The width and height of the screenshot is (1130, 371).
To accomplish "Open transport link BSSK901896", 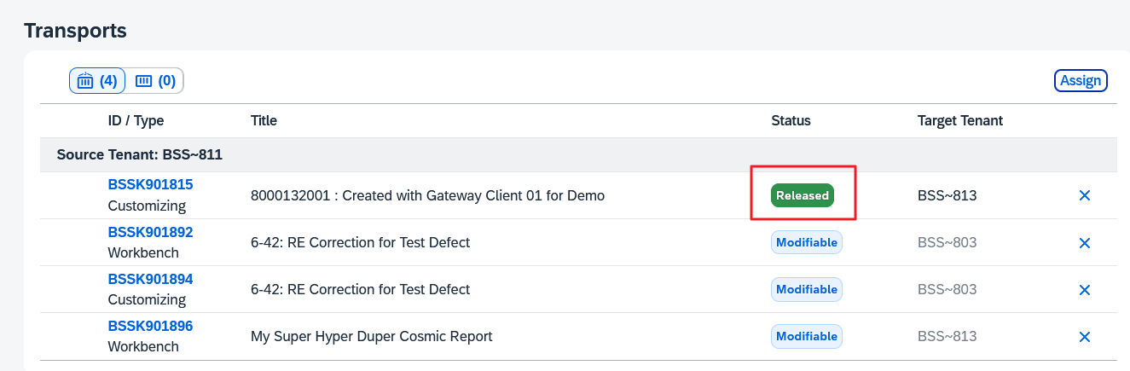I will tap(150, 325).
